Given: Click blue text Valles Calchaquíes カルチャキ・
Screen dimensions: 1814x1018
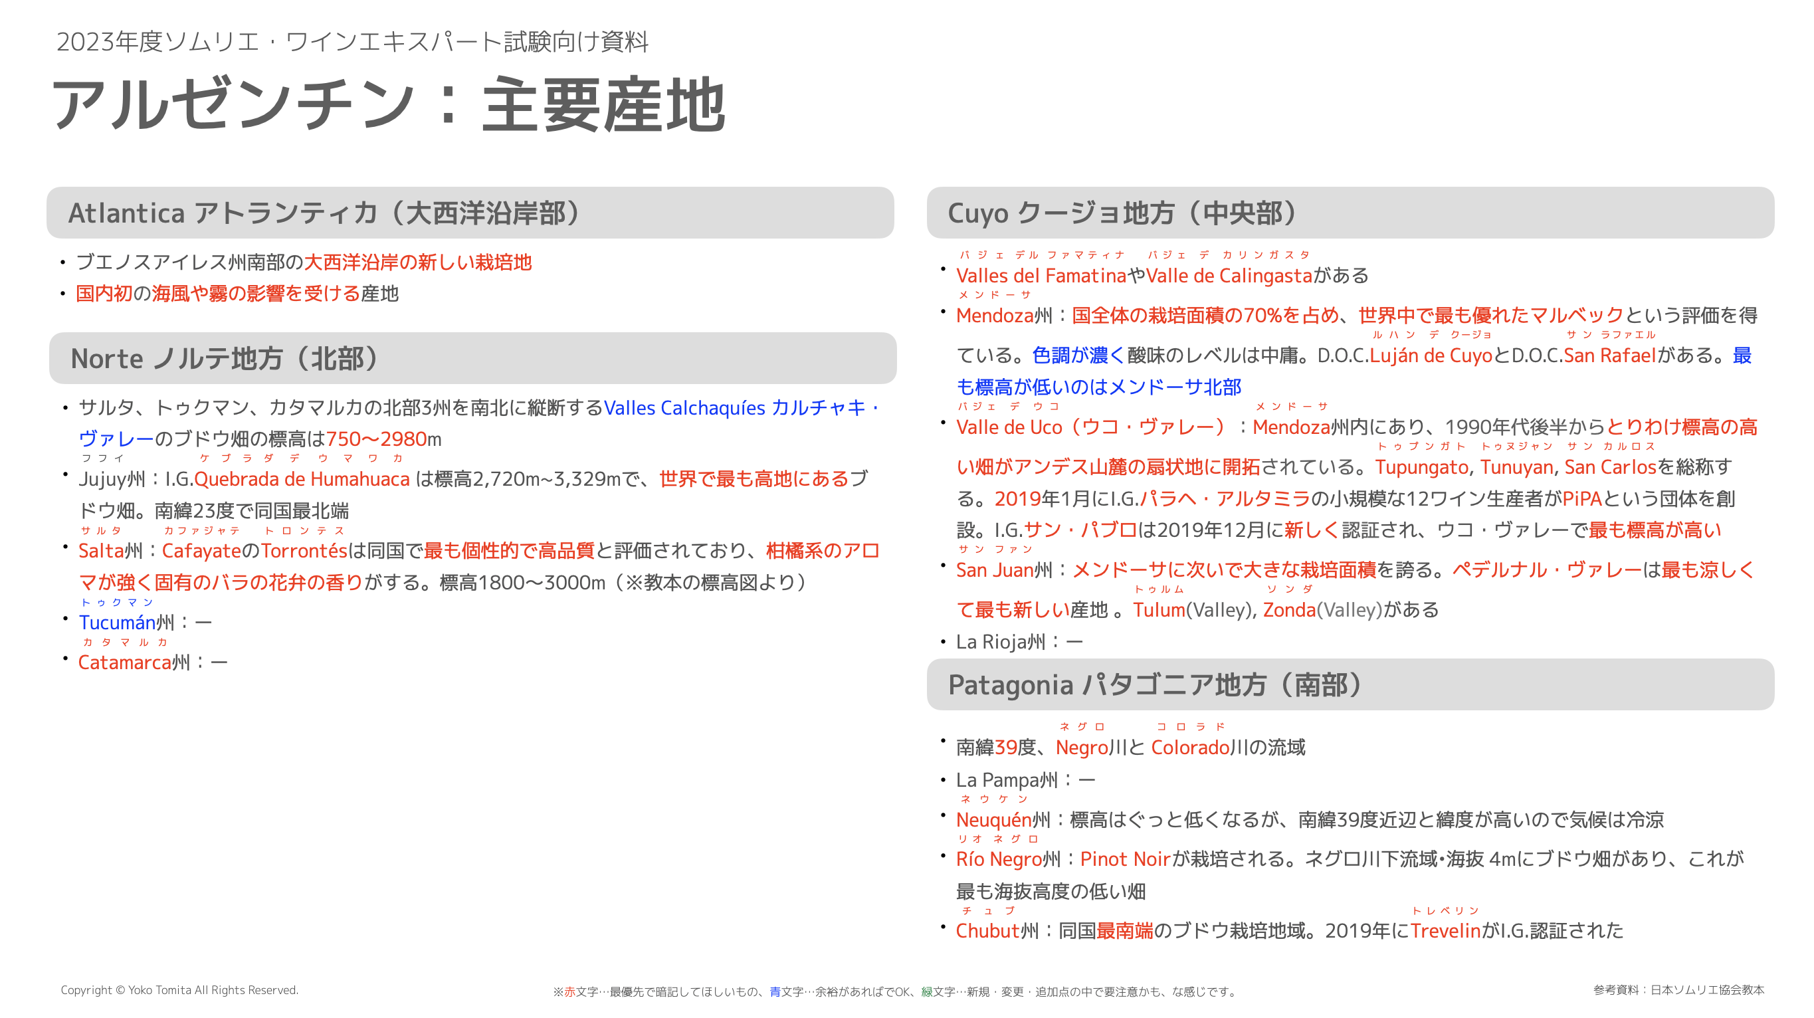Looking at the screenshot, I should click(742, 408).
